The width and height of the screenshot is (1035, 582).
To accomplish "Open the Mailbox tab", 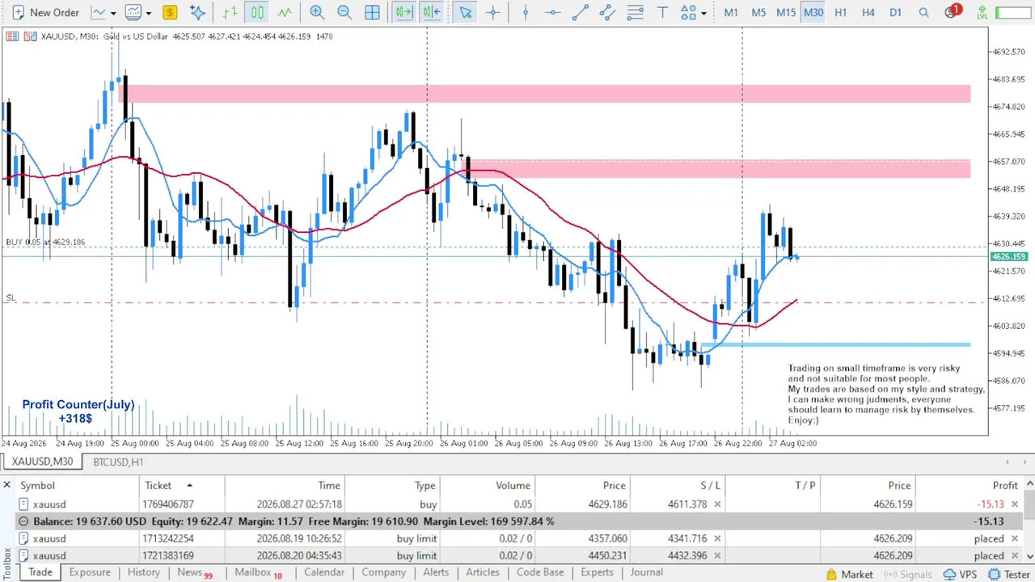I will 258,572.
